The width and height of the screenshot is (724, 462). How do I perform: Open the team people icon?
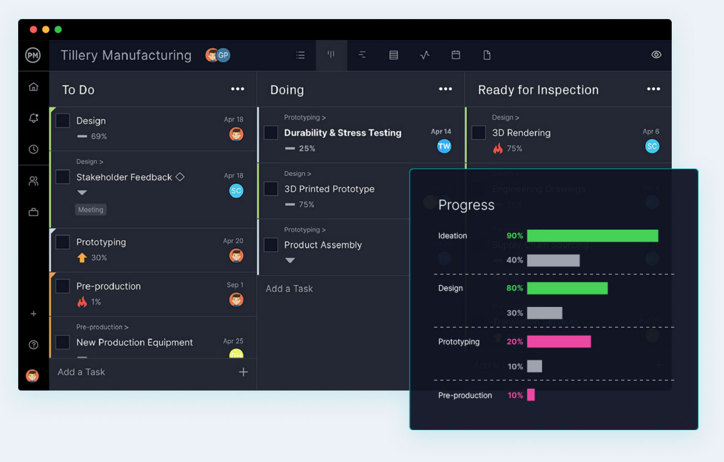pyautogui.click(x=33, y=181)
